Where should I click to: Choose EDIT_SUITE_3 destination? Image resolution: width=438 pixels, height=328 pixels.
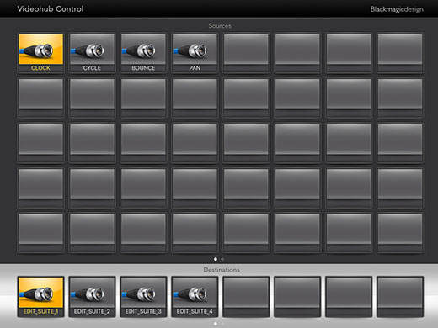coord(143,297)
